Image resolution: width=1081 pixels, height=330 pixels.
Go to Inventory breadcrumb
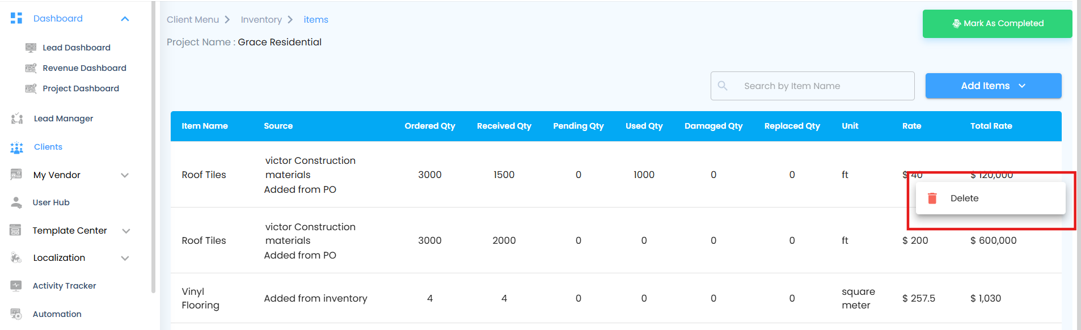[261, 20]
